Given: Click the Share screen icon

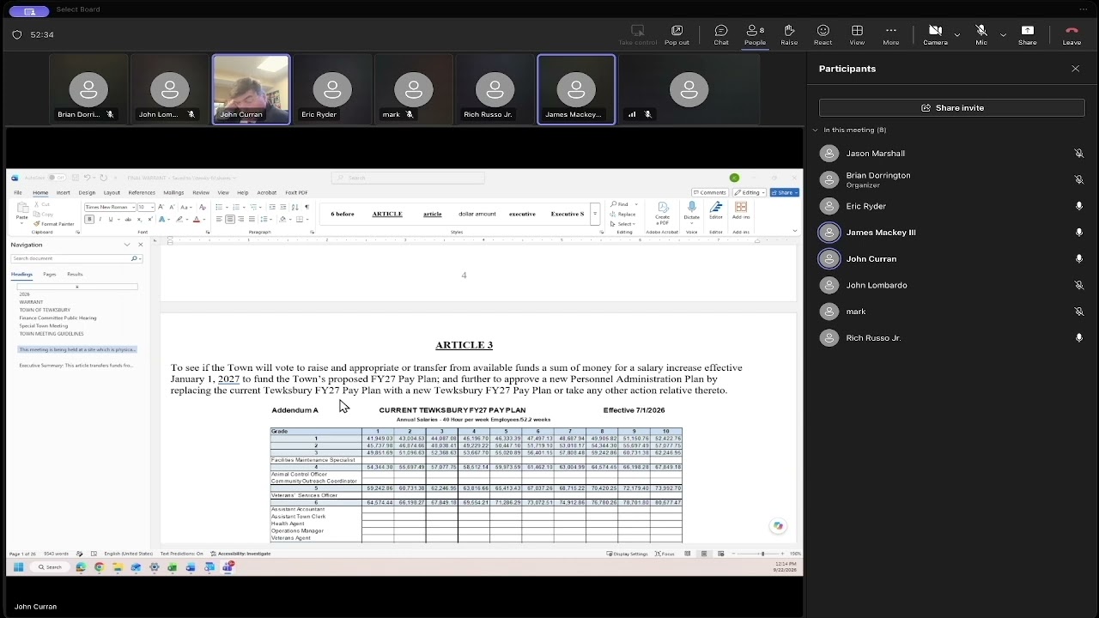Looking at the screenshot, I should pyautogui.click(x=1027, y=34).
